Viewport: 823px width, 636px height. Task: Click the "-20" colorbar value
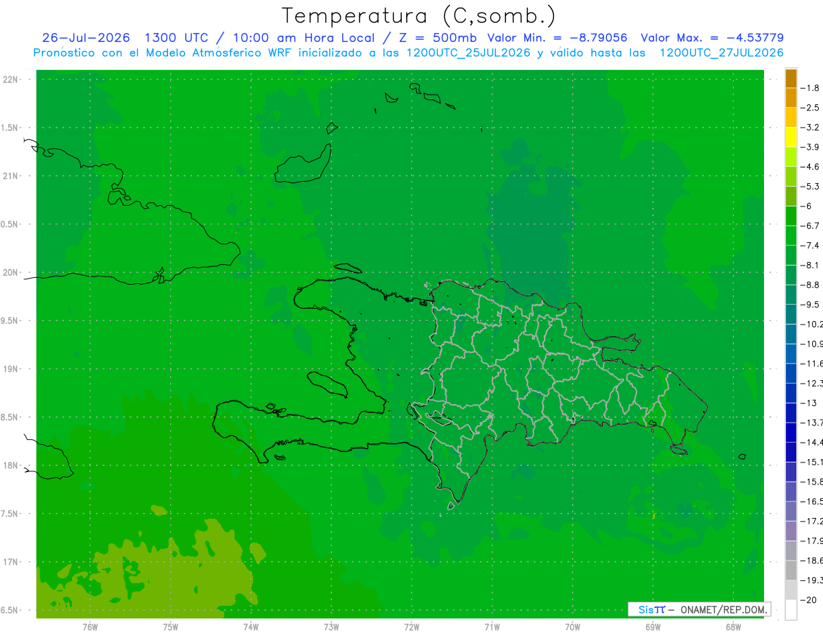pyautogui.click(x=809, y=600)
